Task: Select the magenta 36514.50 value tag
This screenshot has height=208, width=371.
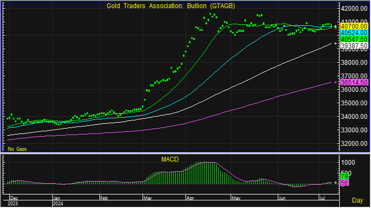Action: (x=354, y=83)
